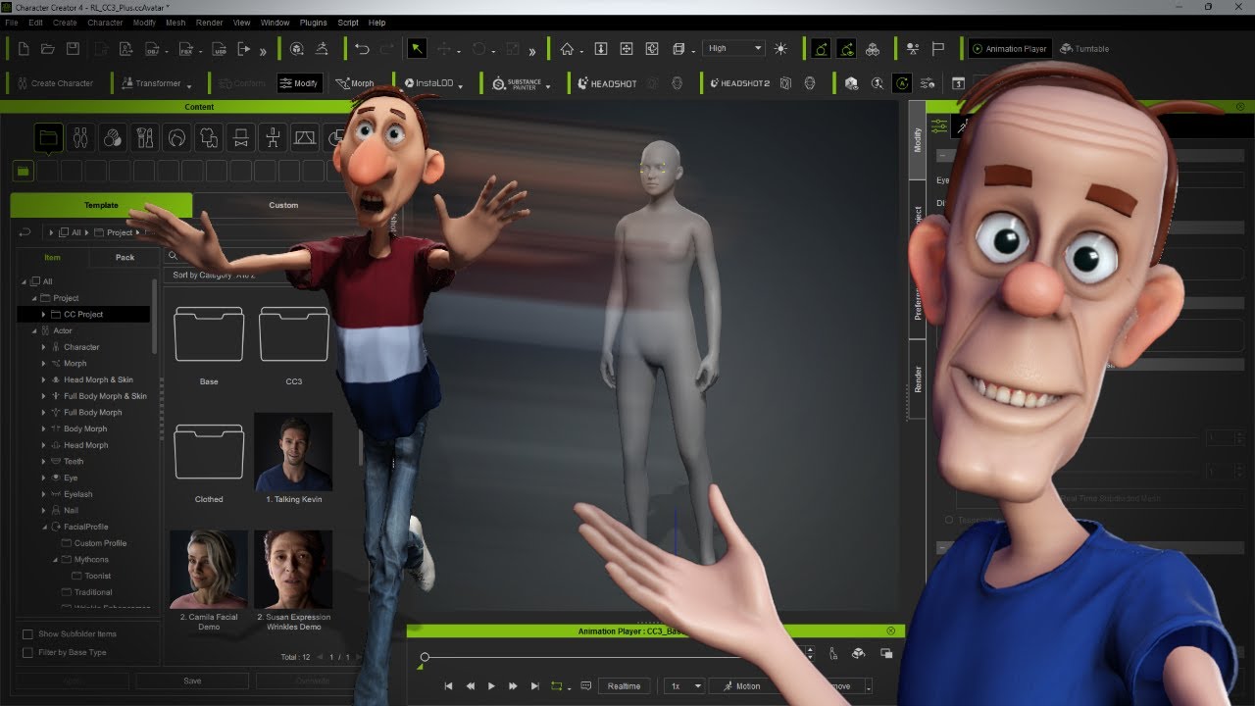The height and width of the screenshot is (706, 1255).
Task: Toggle the Modify mode button
Action: [299, 83]
